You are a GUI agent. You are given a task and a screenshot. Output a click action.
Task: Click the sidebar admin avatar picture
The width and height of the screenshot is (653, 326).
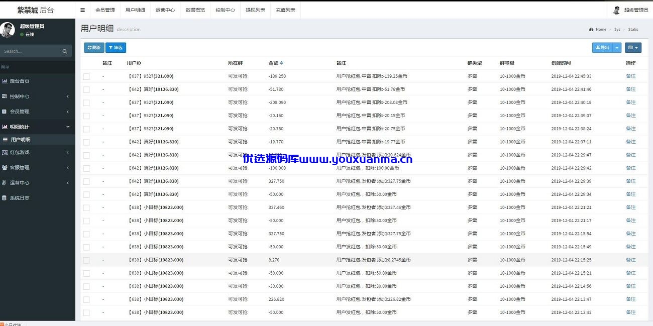[7, 30]
